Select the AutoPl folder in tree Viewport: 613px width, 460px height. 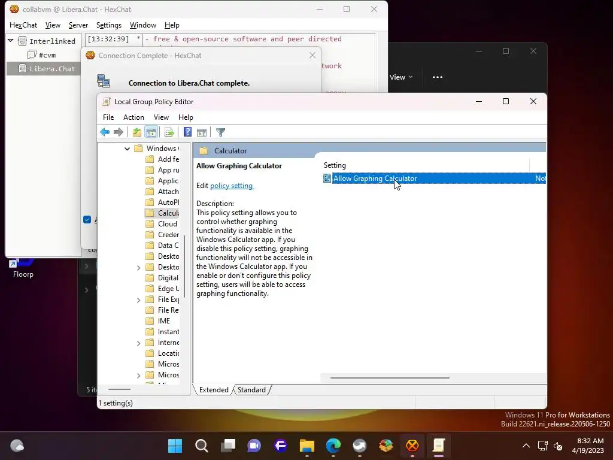coord(162,202)
